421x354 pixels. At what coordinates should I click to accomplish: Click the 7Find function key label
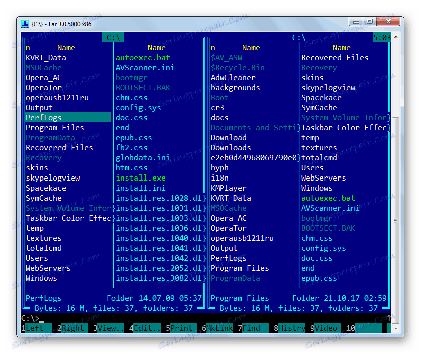click(x=253, y=328)
